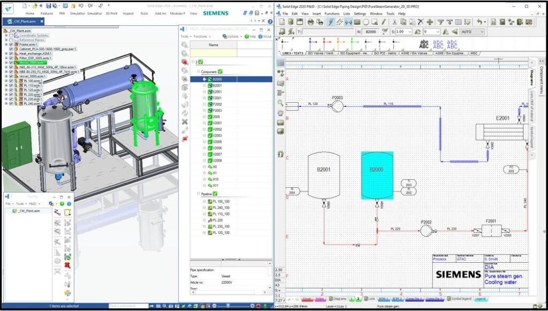Select the blue cross piping symbol

point(310,42)
